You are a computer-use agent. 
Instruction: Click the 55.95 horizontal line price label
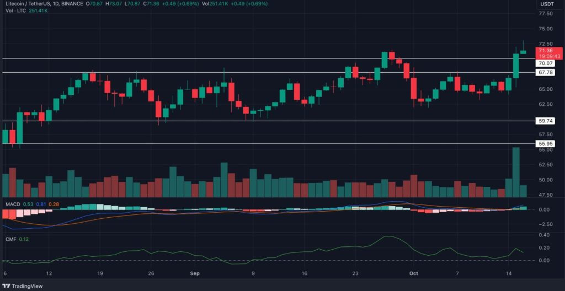click(x=546, y=144)
